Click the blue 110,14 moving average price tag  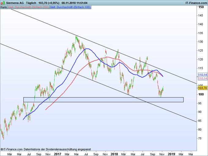point(202,75)
